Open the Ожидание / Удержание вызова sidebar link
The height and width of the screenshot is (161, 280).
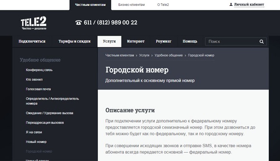click(x=49, y=113)
